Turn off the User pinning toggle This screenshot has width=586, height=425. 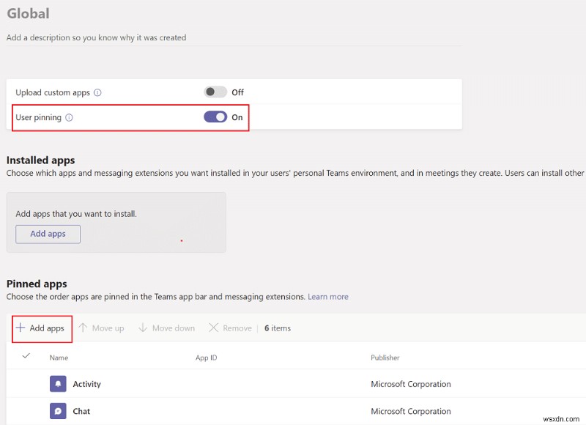[x=215, y=117]
